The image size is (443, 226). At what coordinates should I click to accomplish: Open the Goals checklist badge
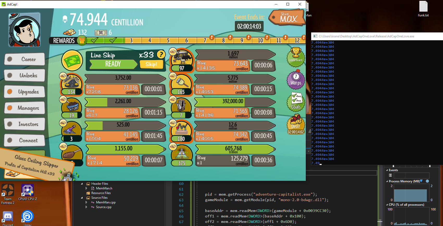(296, 102)
